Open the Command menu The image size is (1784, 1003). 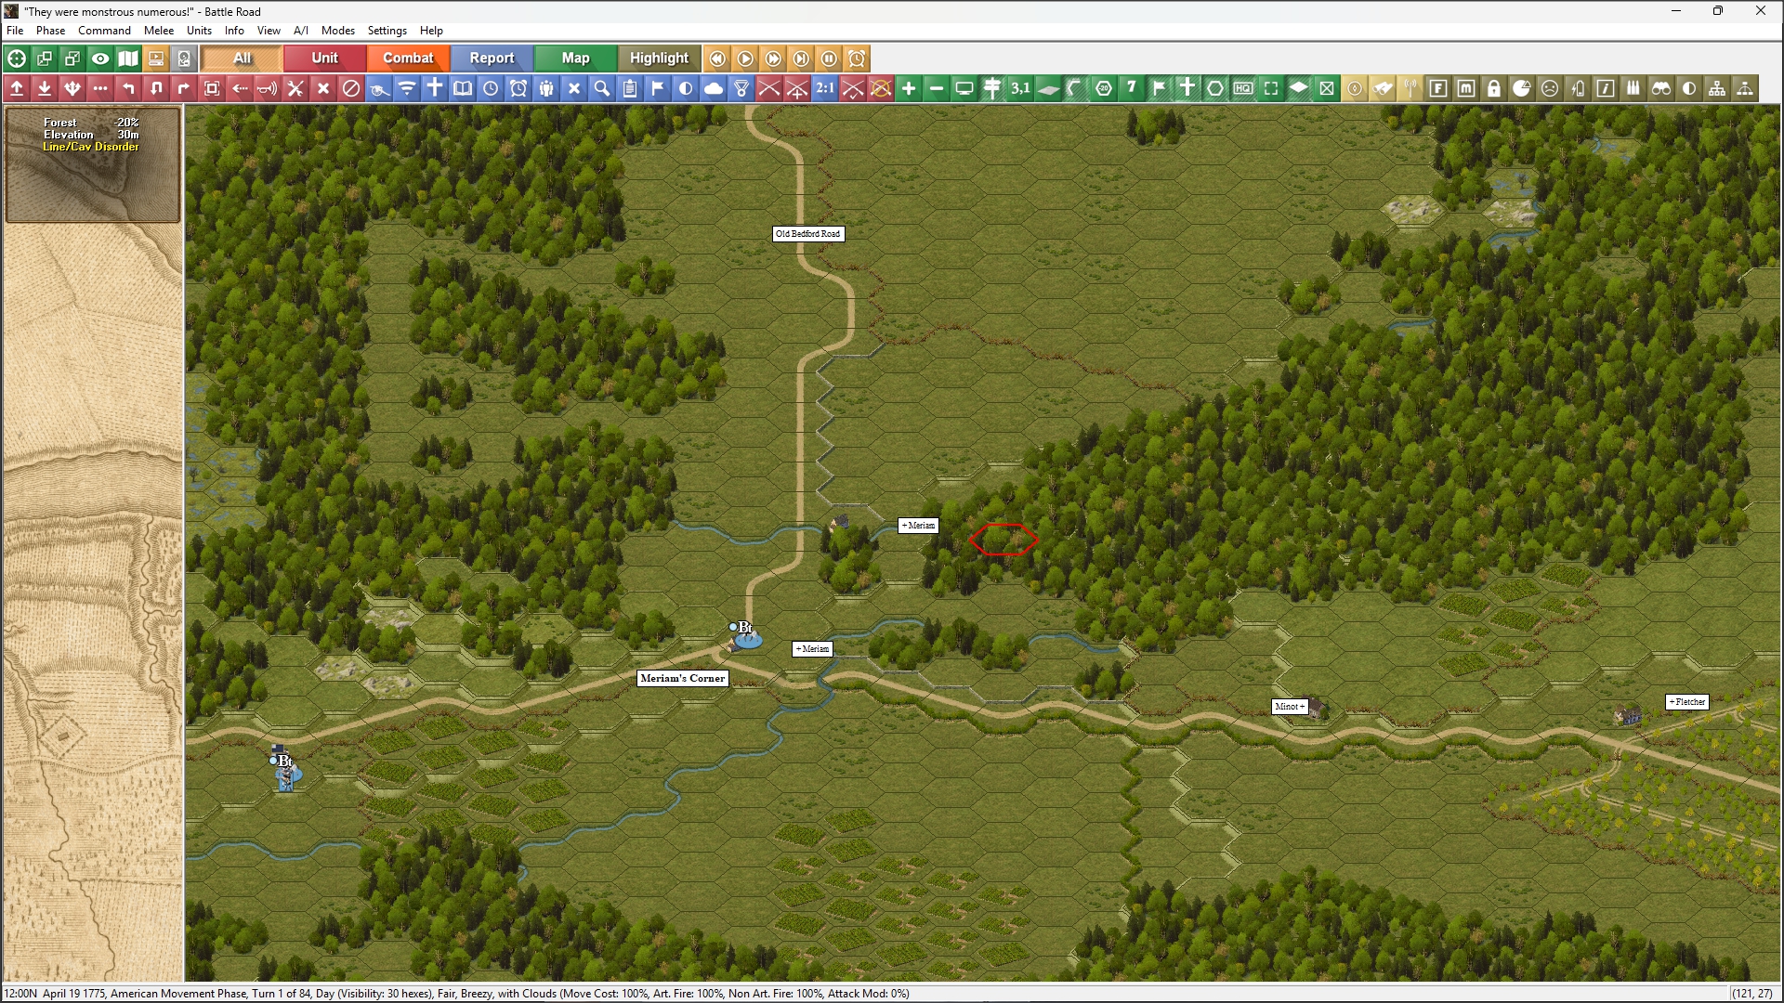click(105, 31)
